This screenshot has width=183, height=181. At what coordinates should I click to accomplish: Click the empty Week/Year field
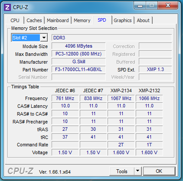coord(155,77)
